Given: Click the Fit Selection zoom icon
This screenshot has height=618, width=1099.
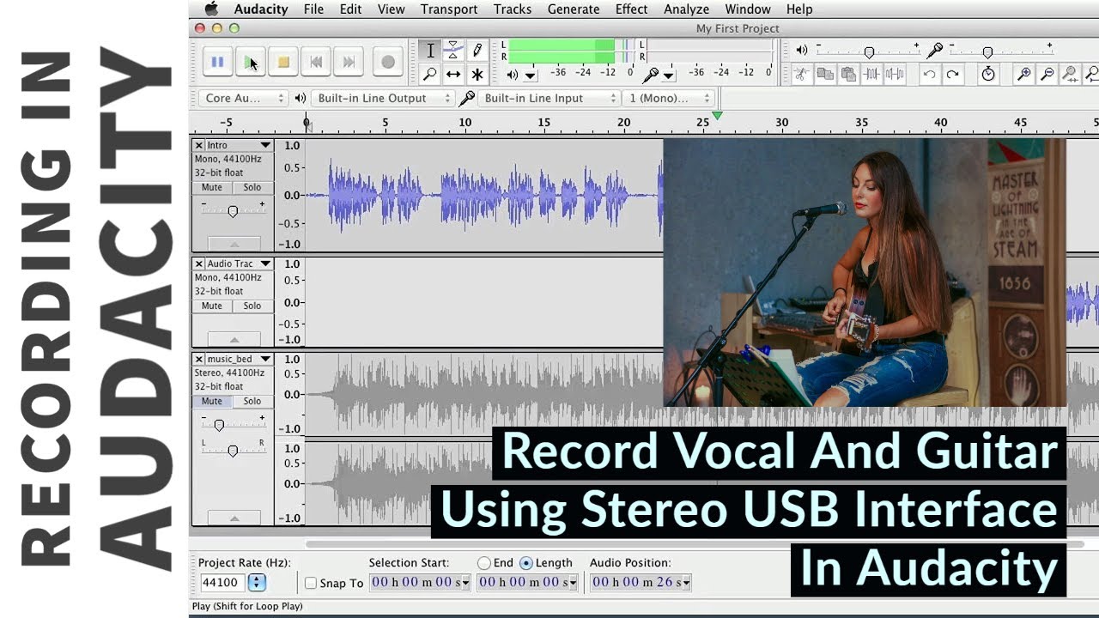Looking at the screenshot, I should tap(1070, 75).
